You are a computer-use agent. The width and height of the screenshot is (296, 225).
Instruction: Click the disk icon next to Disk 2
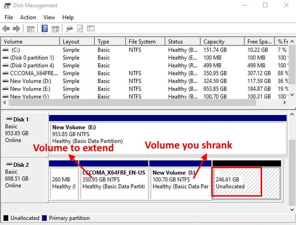[9, 164]
